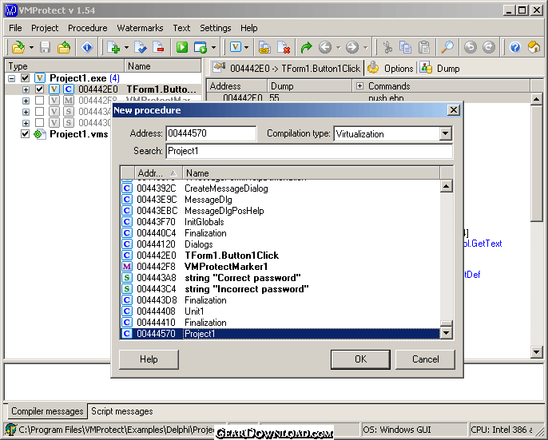Click the Back navigation arrow icon

pos(325,47)
